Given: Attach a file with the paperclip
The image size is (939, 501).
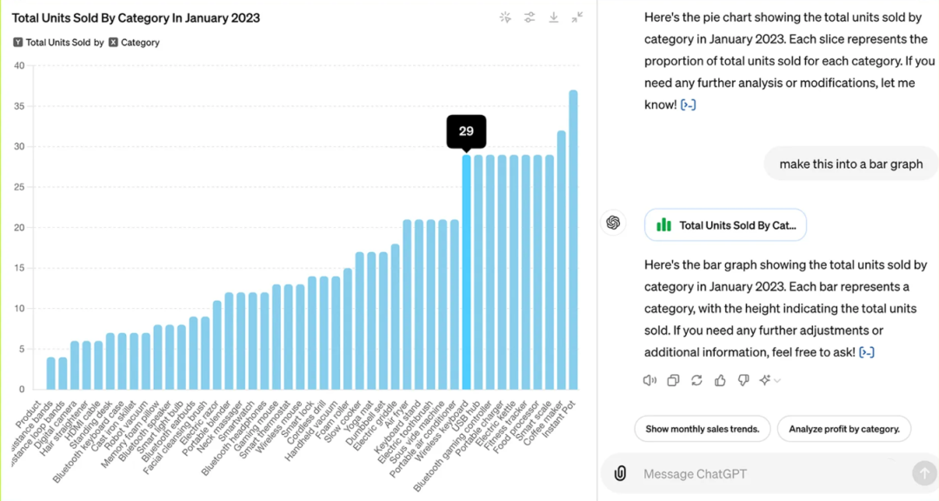Looking at the screenshot, I should click(620, 474).
